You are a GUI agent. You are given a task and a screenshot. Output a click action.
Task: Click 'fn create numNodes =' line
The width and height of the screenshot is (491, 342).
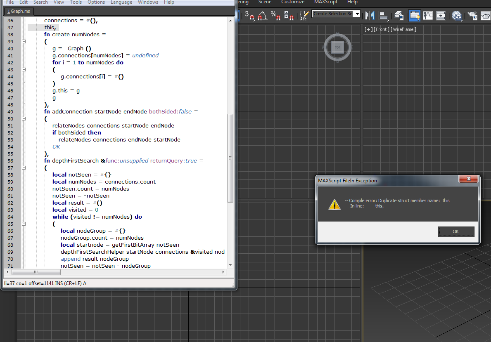pos(75,34)
